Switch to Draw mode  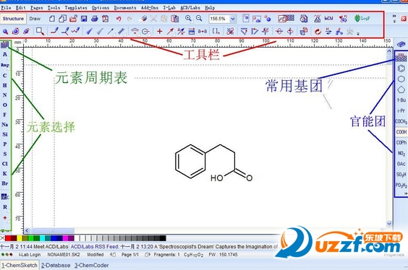coord(35,19)
